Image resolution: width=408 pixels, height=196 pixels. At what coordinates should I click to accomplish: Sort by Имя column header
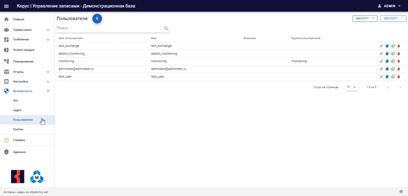coord(153,38)
